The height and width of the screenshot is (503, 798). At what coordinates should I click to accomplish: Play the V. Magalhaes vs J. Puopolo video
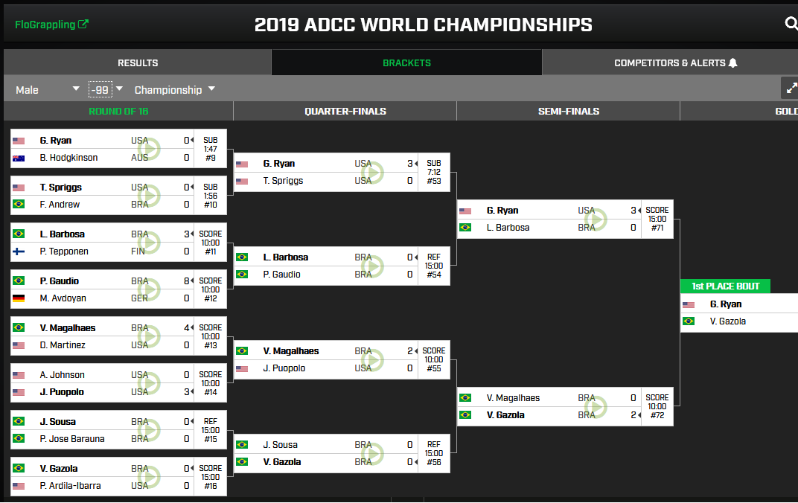pyautogui.click(x=373, y=359)
